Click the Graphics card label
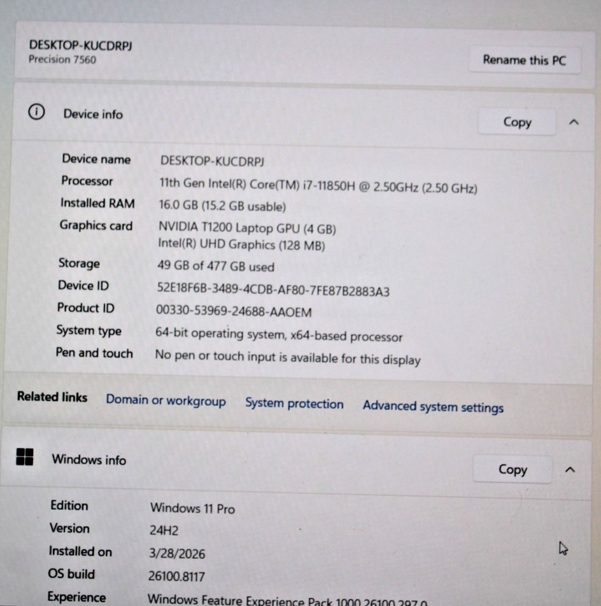The width and height of the screenshot is (601, 606). coord(96,225)
